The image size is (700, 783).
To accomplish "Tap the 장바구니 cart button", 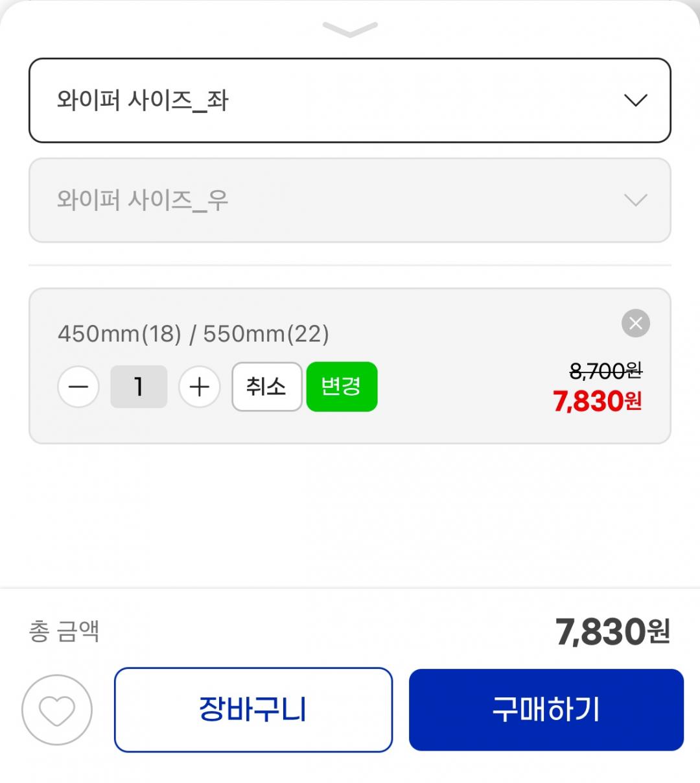I will tap(253, 710).
